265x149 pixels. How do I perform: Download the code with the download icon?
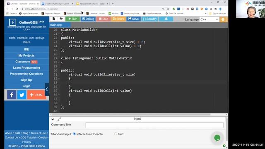166,19
